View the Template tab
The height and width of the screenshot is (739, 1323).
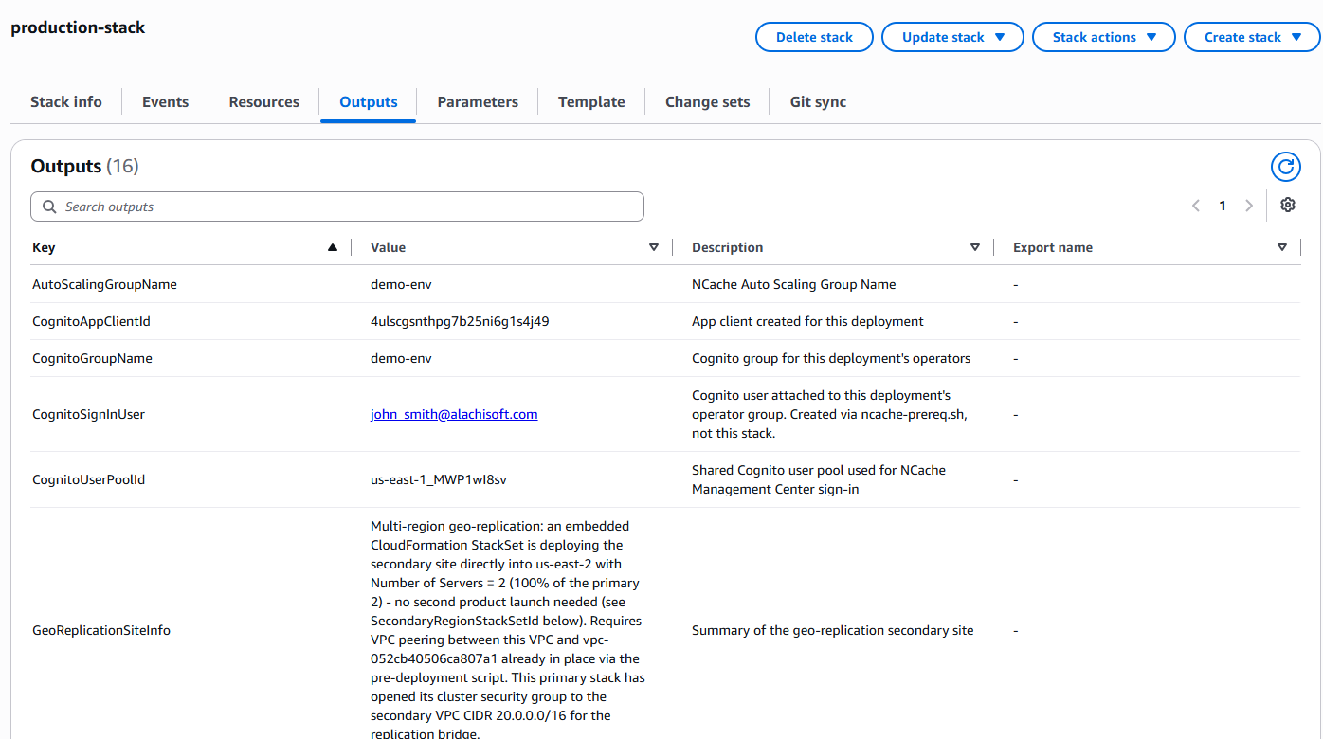(x=591, y=102)
